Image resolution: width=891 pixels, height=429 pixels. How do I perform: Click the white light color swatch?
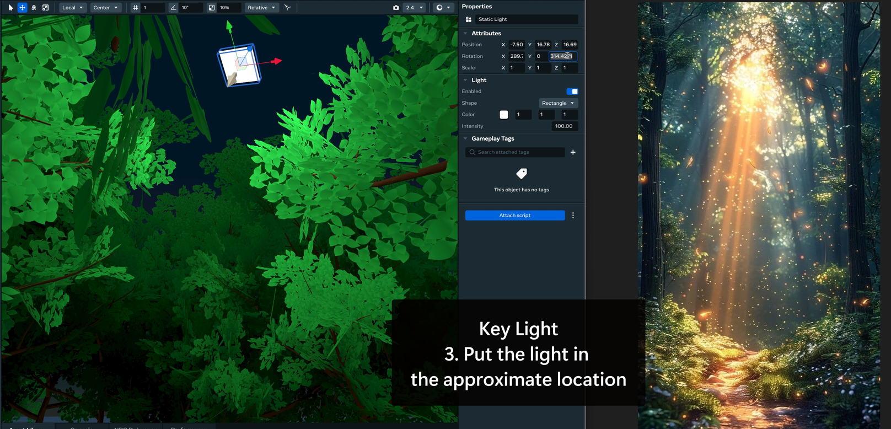[x=503, y=115]
